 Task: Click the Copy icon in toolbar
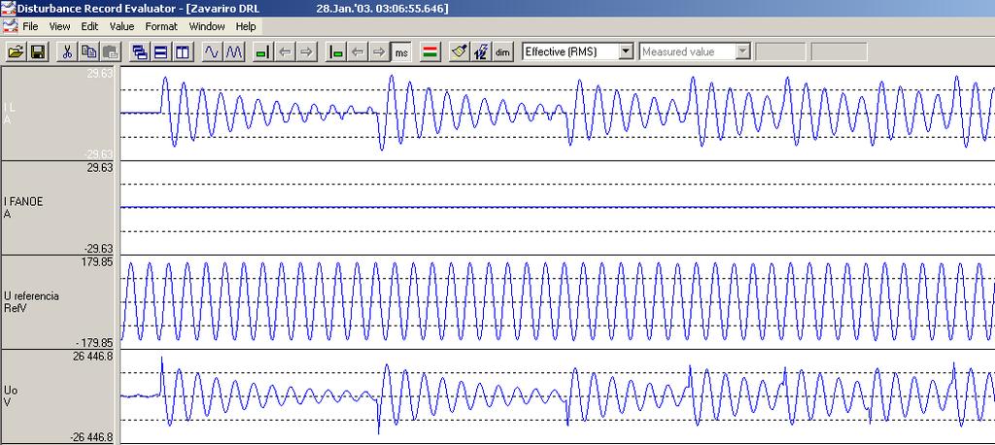[88, 52]
